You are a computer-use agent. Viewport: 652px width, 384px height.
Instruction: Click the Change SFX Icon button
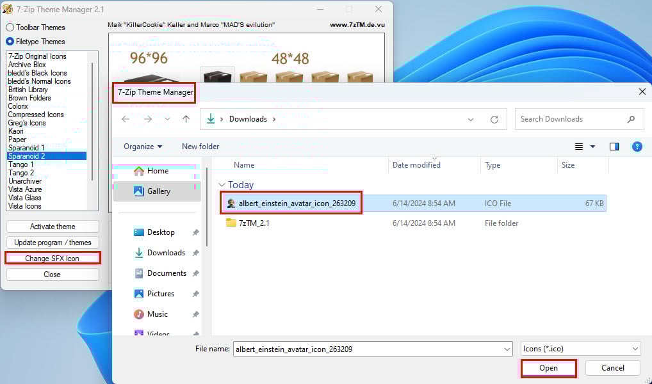point(53,258)
